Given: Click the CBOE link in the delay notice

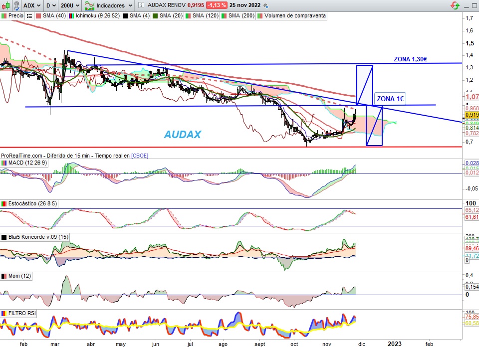Looking at the screenshot, I should pos(139,156).
